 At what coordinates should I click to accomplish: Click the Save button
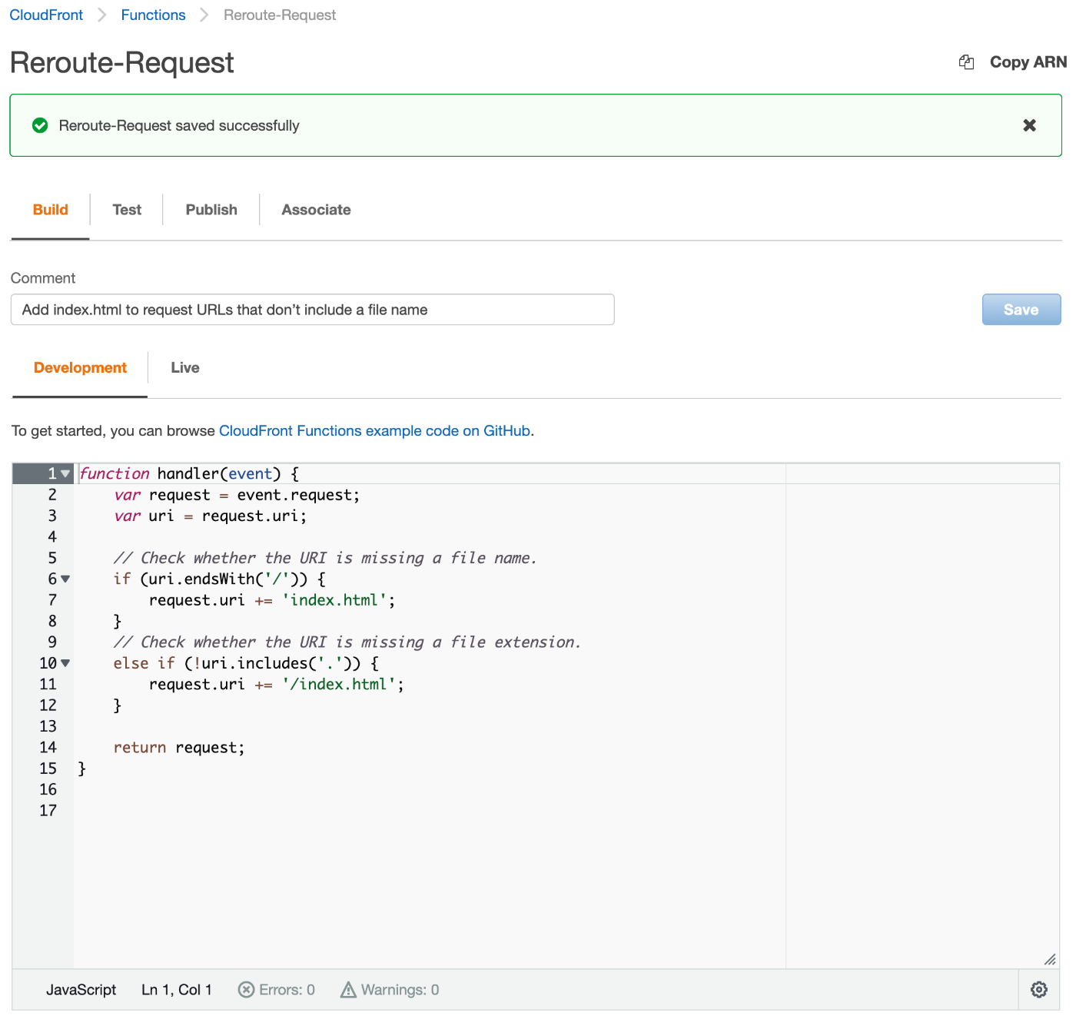tap(1021, 310)
